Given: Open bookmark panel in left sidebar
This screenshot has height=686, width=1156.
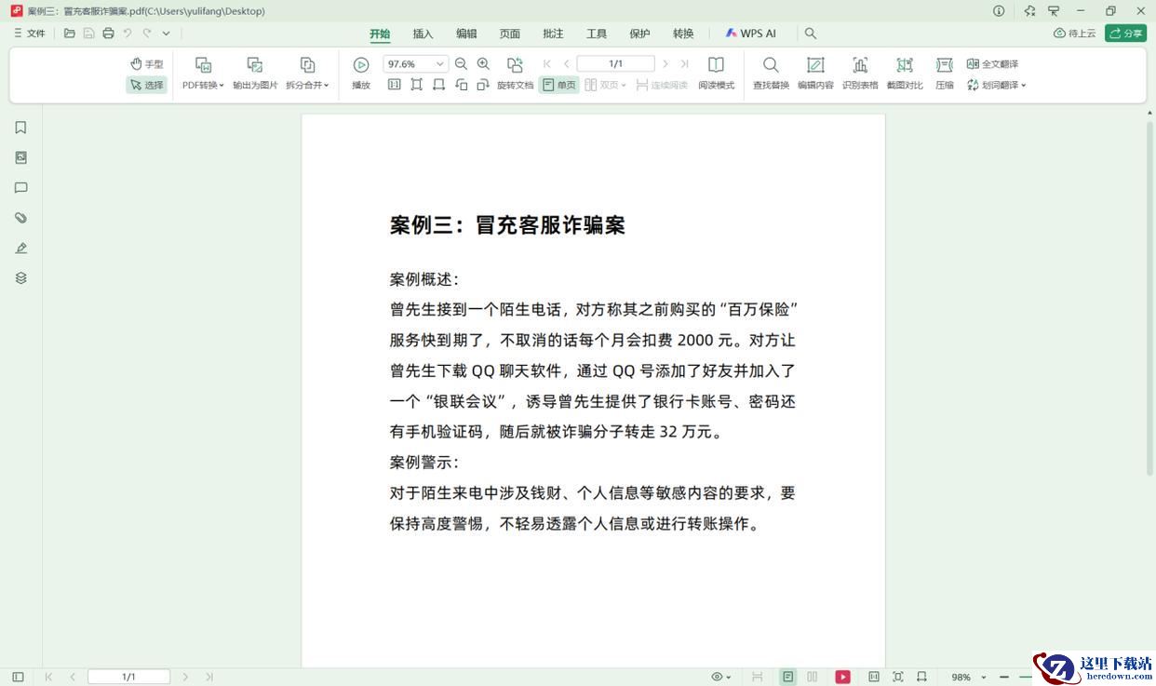Looking at the screenshot, I should (20, 128).
